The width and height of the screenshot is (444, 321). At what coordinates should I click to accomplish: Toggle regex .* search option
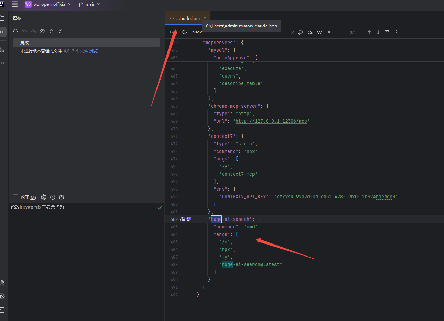tap(328, 32)
